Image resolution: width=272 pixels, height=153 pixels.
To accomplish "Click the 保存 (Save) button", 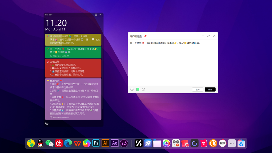I will click(210, 89).
